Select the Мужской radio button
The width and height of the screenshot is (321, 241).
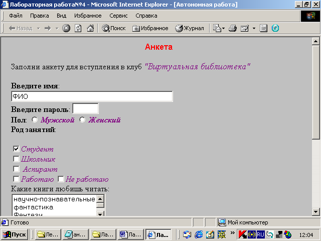pyautogui.click(x=35, y=119)
